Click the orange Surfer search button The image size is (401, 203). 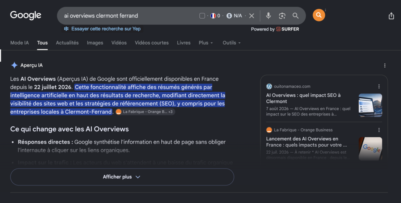tap(319, 15)
